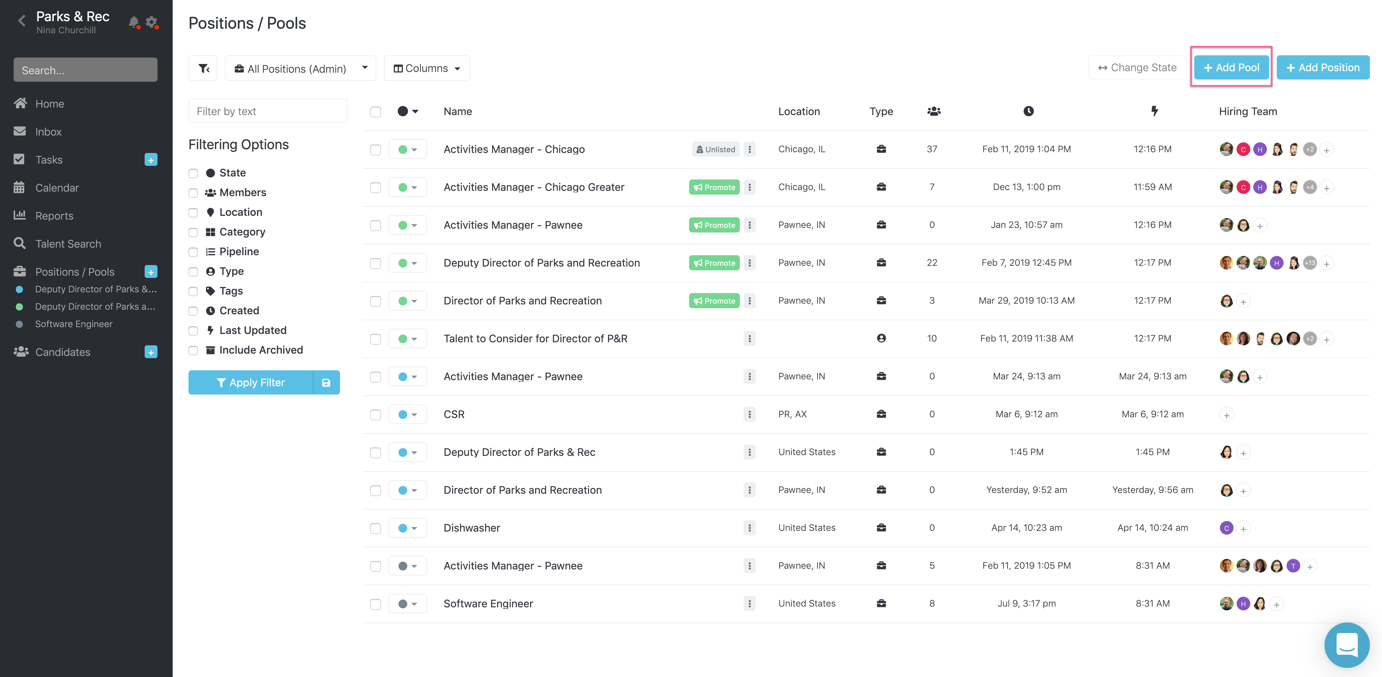
Task: Open kebab menu for CSR row
Action: click(749, 414)
